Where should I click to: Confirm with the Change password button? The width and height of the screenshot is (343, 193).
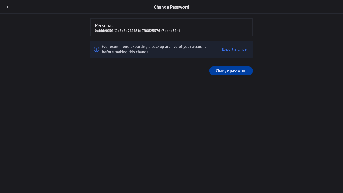tap(231, 71)
